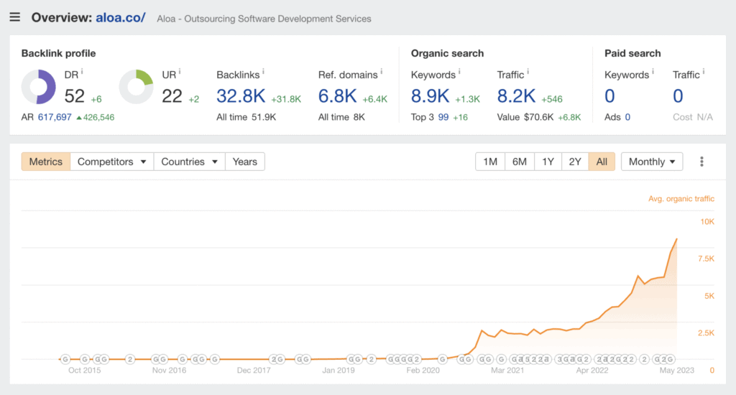Image resolution: width=736 pixels, height=395 pixels.
Task: Click the paid Traffic value 0
Action: 678,96
